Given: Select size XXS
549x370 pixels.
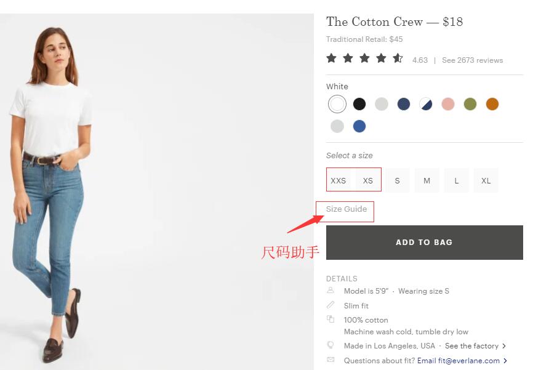Looking at the screenshot, I should (x=339, y=180).
